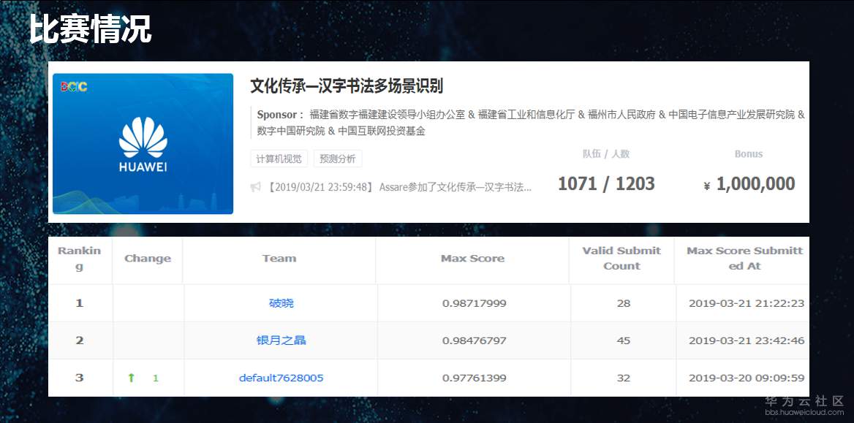This screenshot has width=854, height=423.
Task: Click the green change value 1
Action: tap(155, 378)
